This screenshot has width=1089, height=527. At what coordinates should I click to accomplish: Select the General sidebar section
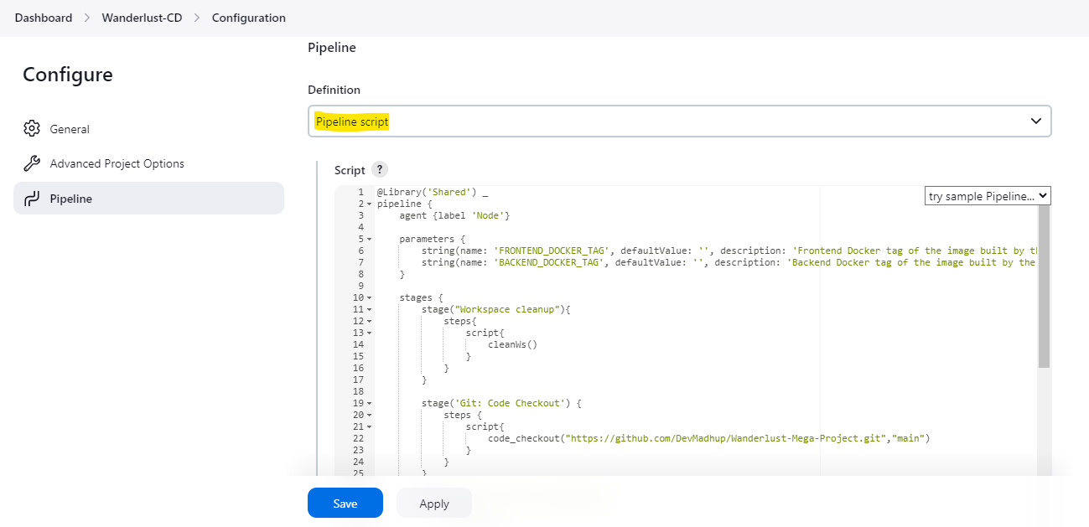coord(148,129)
